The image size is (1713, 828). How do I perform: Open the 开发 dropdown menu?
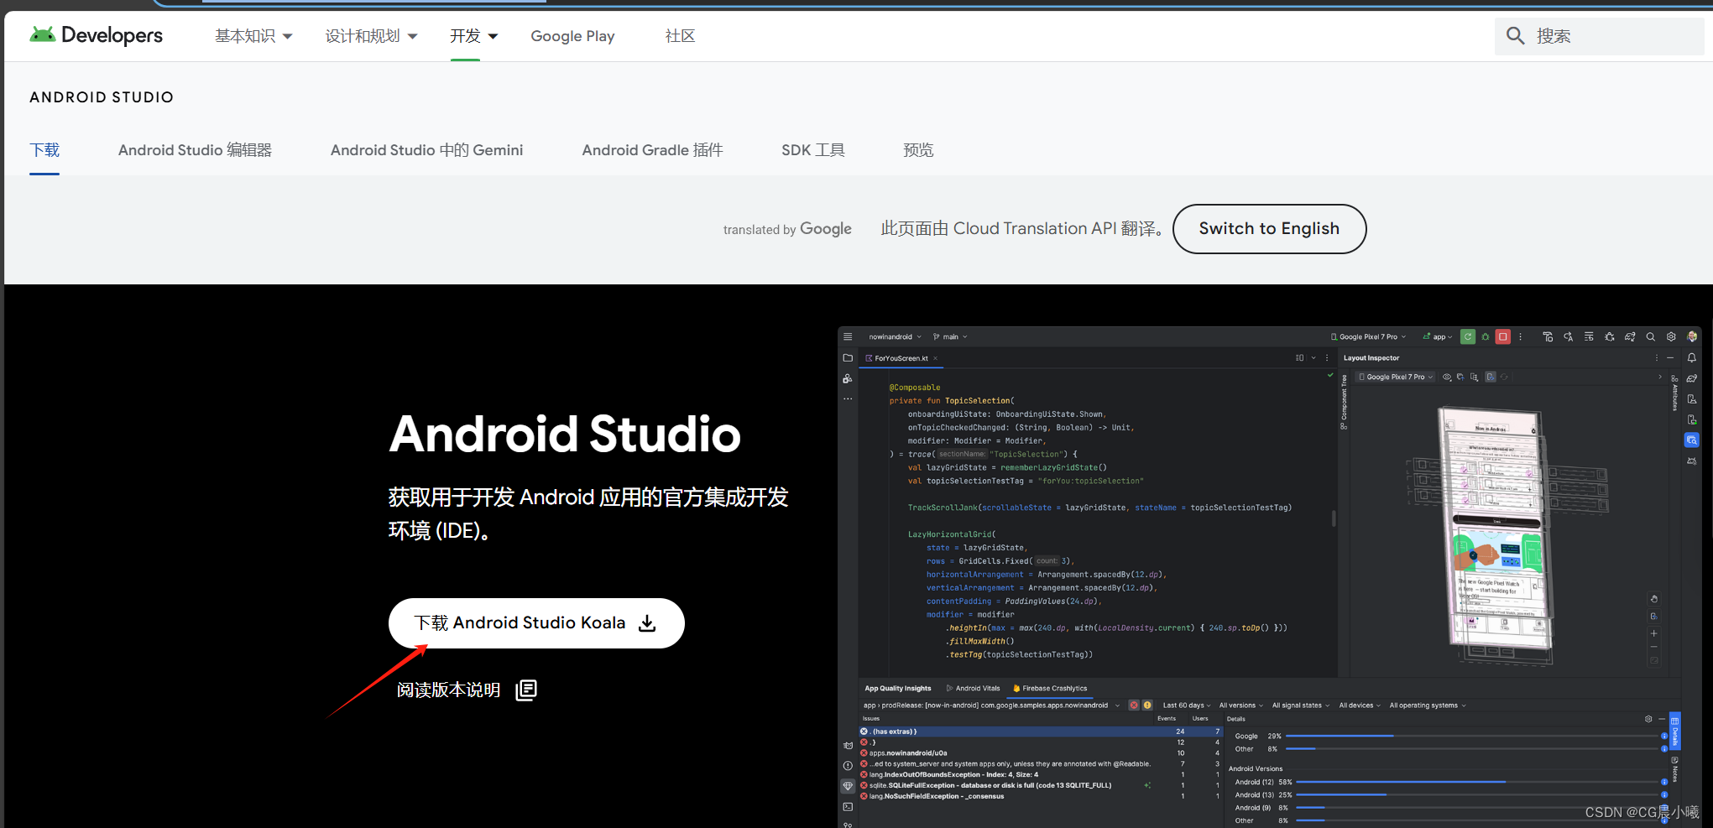(x=473, y=36)
